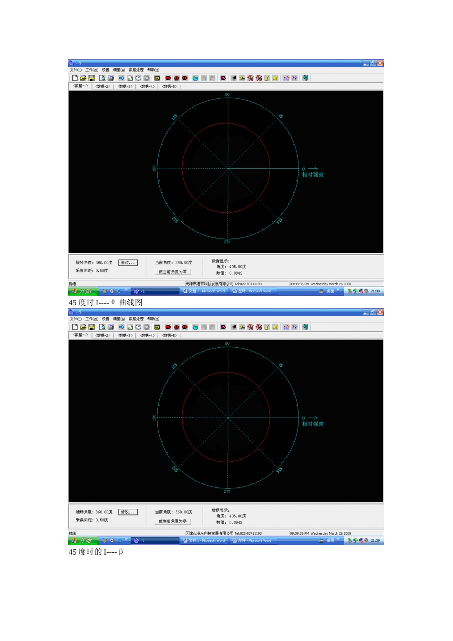Click the clock timer icon
Screen dimensions: 453x641
click(x=138, y=78)
